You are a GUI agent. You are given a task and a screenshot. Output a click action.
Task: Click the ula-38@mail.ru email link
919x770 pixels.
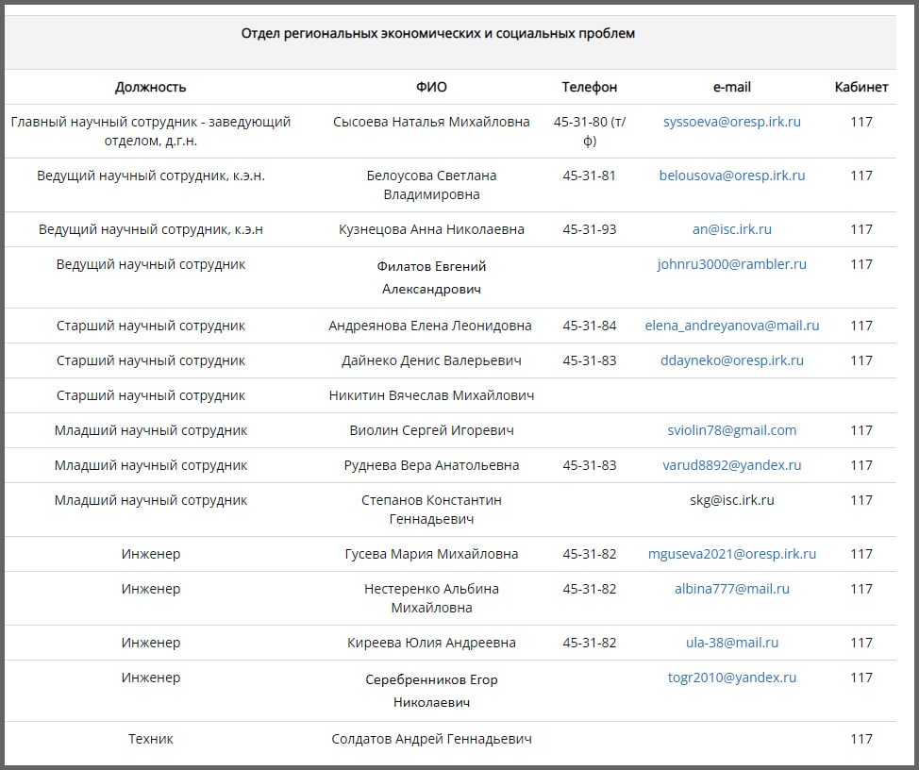coord(731,643)
